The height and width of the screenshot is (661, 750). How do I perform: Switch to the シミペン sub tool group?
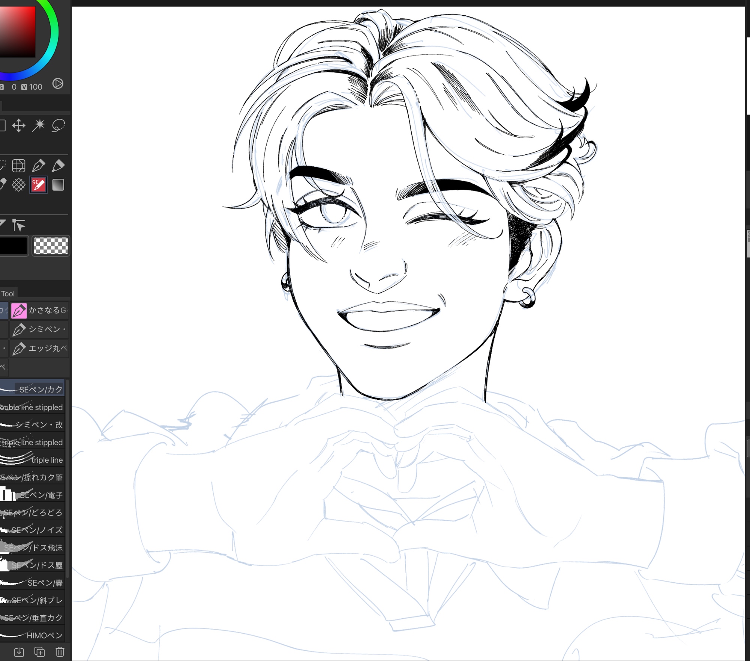click(39, 329)
